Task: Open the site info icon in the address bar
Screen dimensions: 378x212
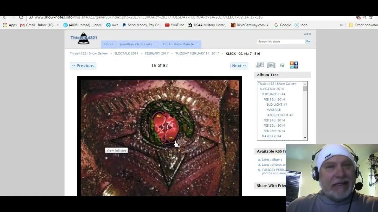Action: tap(30, 17)
